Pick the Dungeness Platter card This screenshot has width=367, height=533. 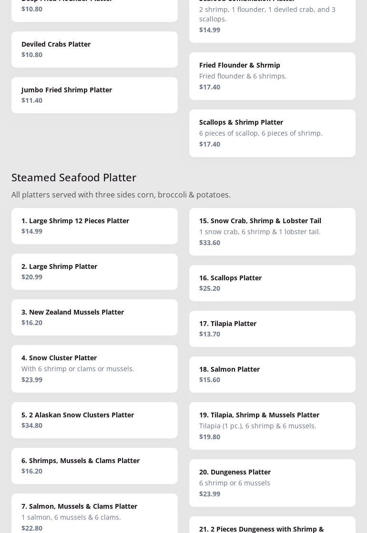click(x=272, y=483)
